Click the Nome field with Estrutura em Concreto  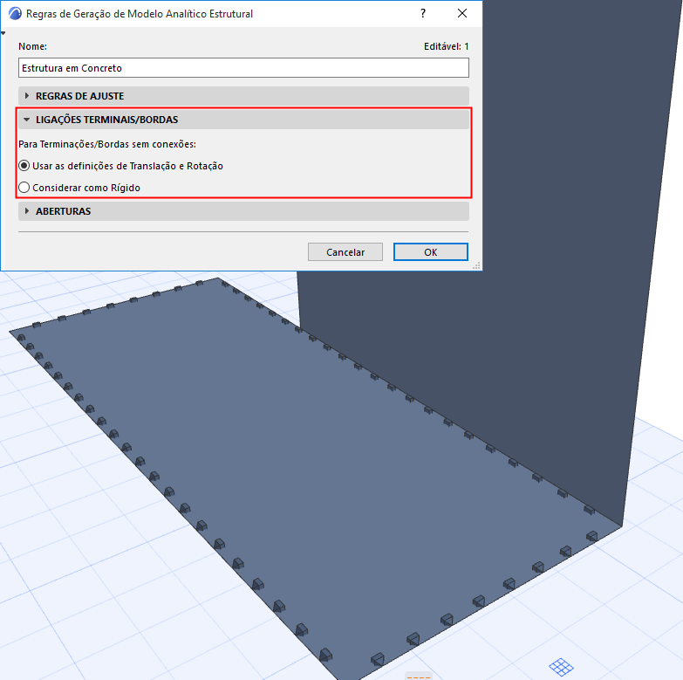pos(243,68)
